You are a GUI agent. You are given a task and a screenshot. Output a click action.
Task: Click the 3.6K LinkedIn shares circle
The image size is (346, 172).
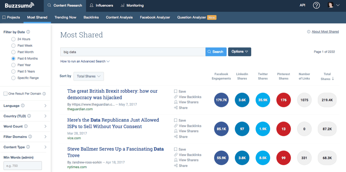click(242, 100)
